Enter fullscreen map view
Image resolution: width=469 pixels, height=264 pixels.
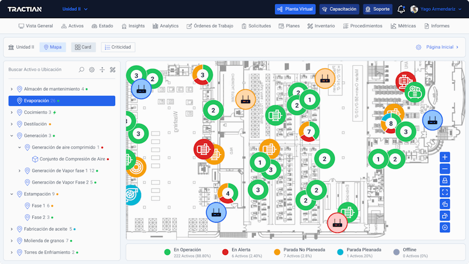[x=445, y=193]
